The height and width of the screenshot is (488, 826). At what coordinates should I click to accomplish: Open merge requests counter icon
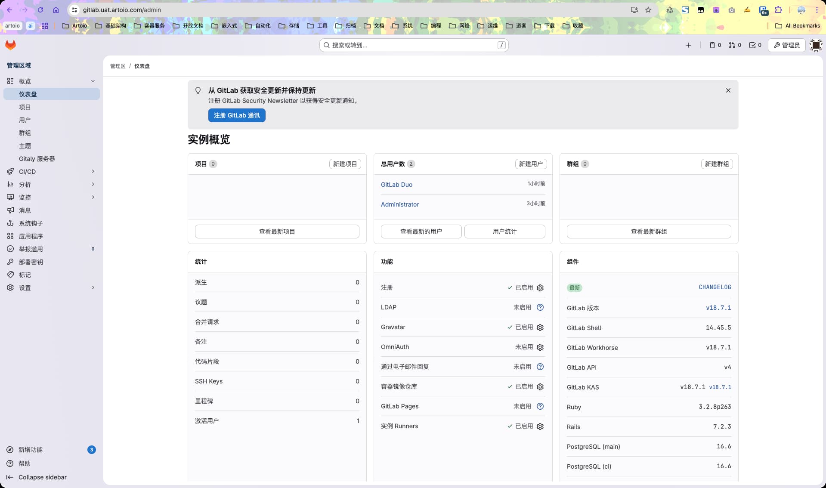coord(735,45)
